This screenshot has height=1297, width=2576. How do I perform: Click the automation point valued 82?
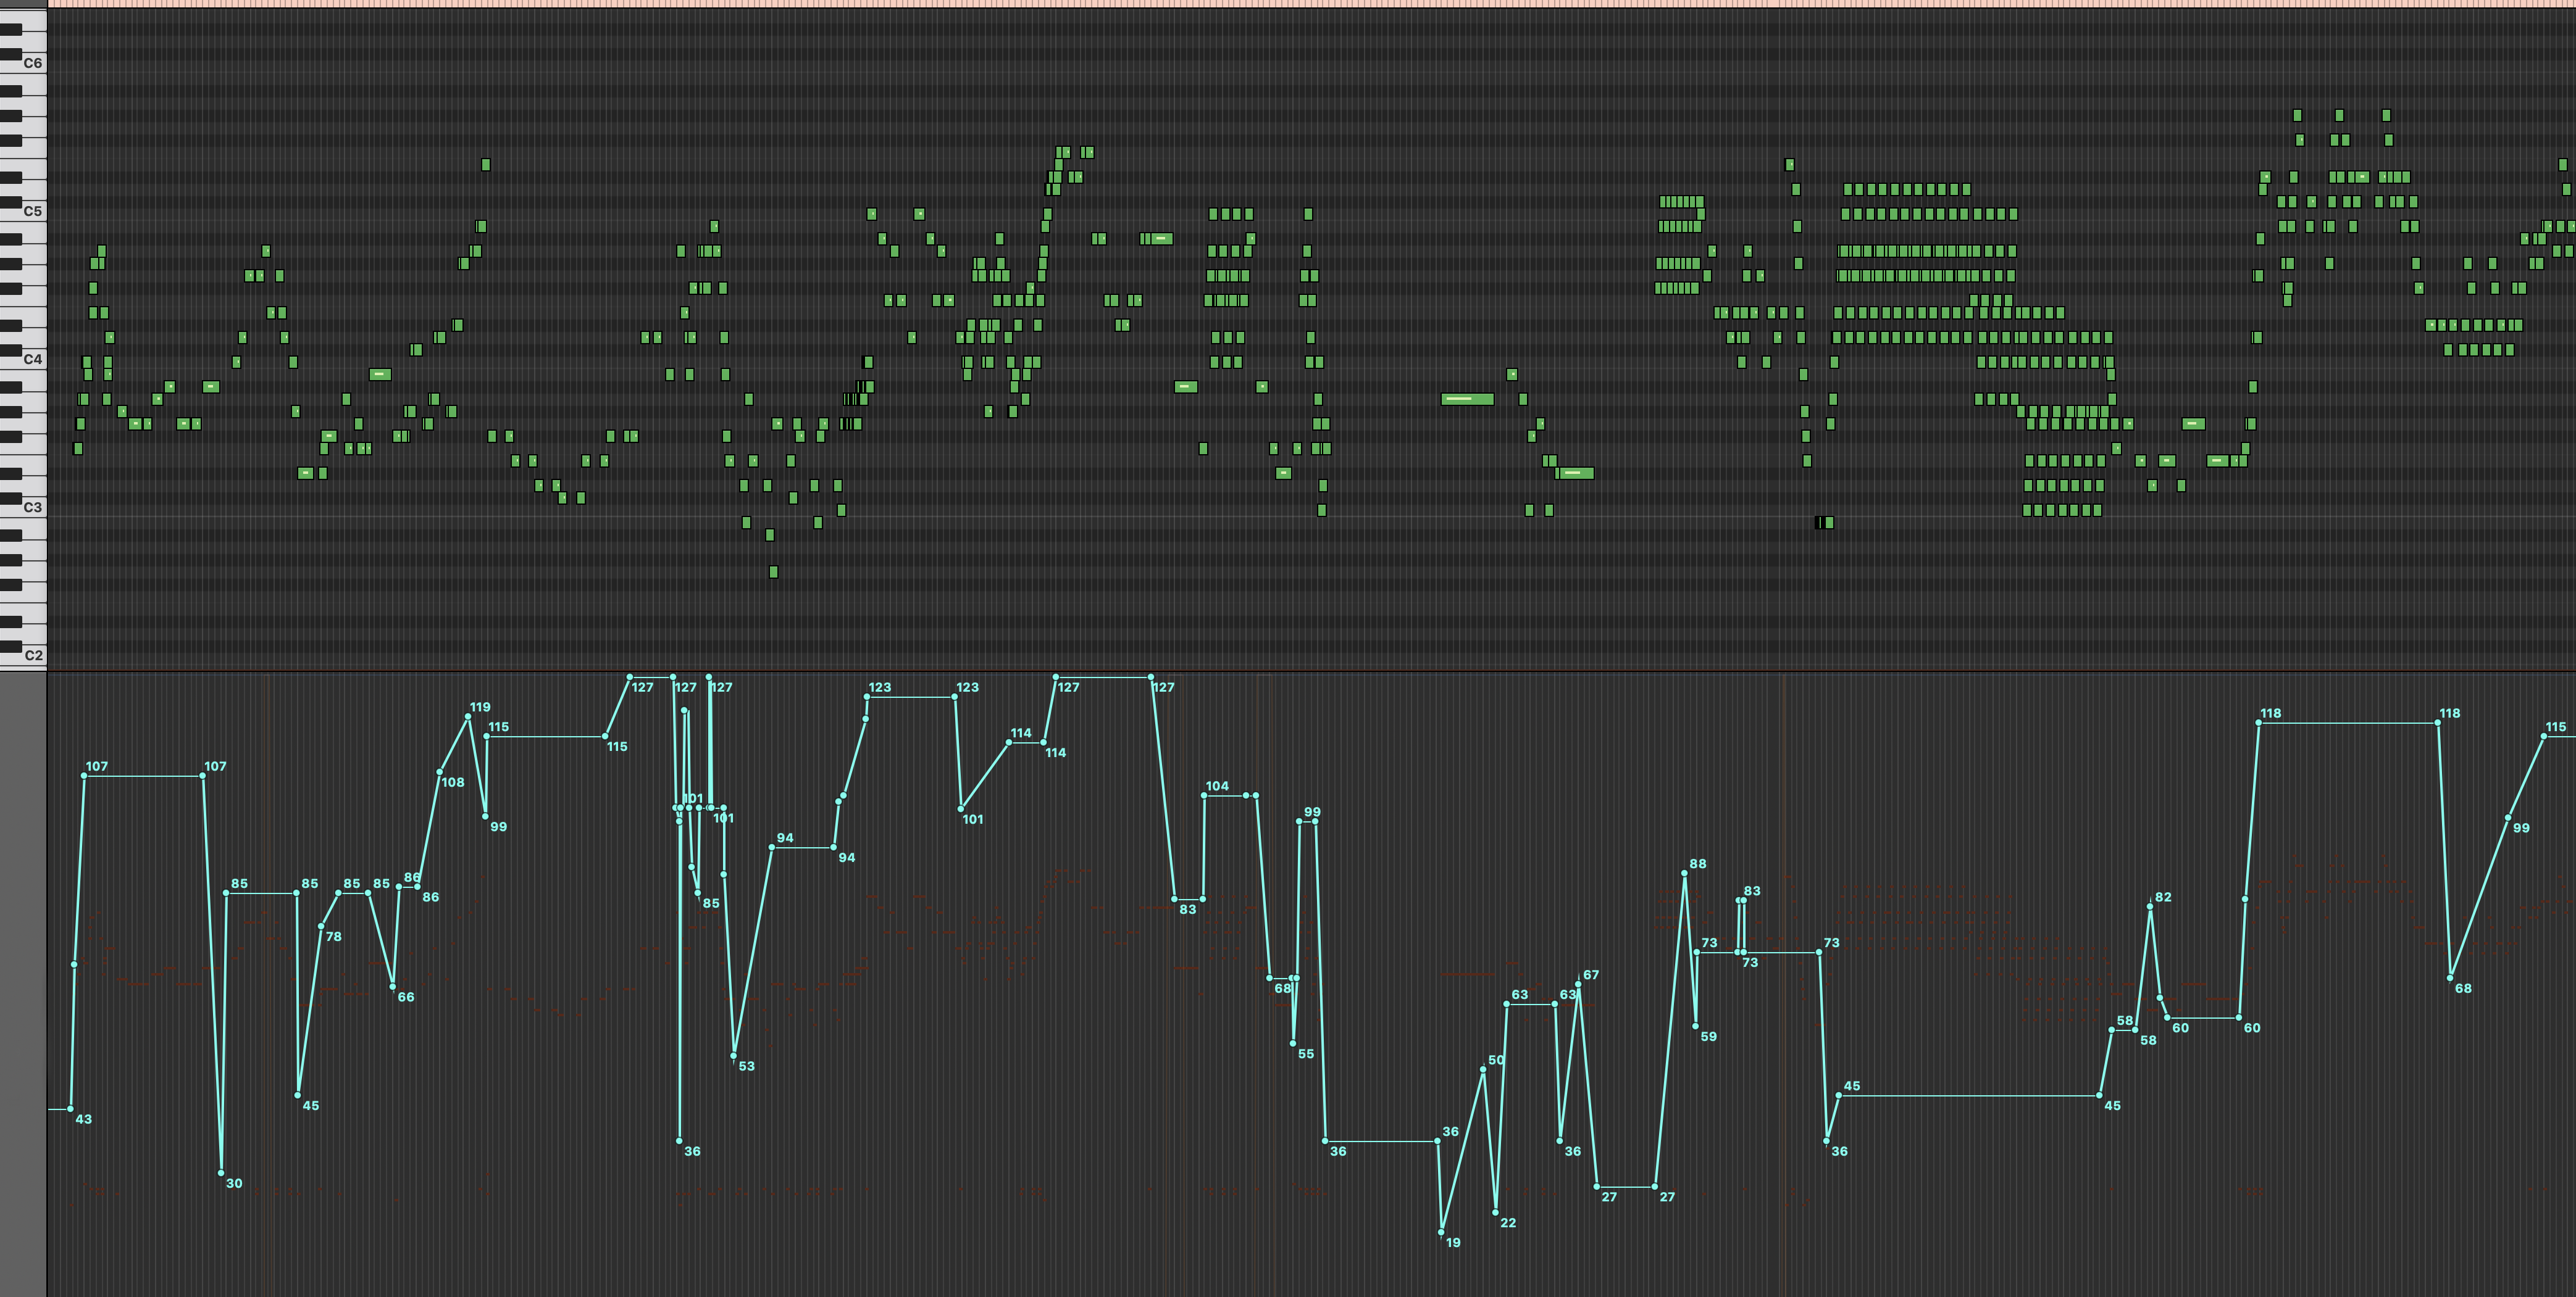[x=2150, y=906]
